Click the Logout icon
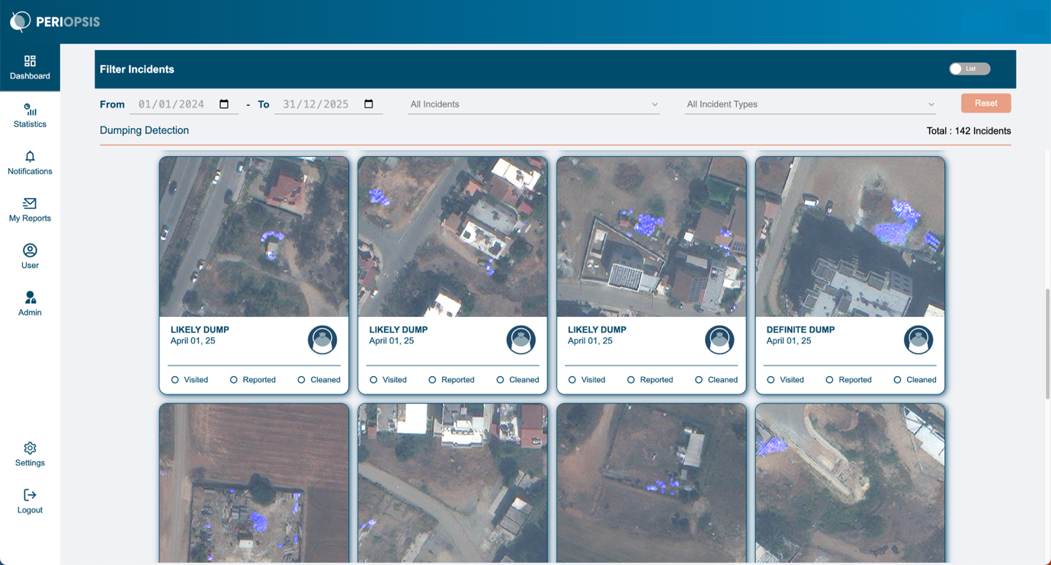Image resolution: width=1051 pixels, height=565 pixels. click(30, 496)
